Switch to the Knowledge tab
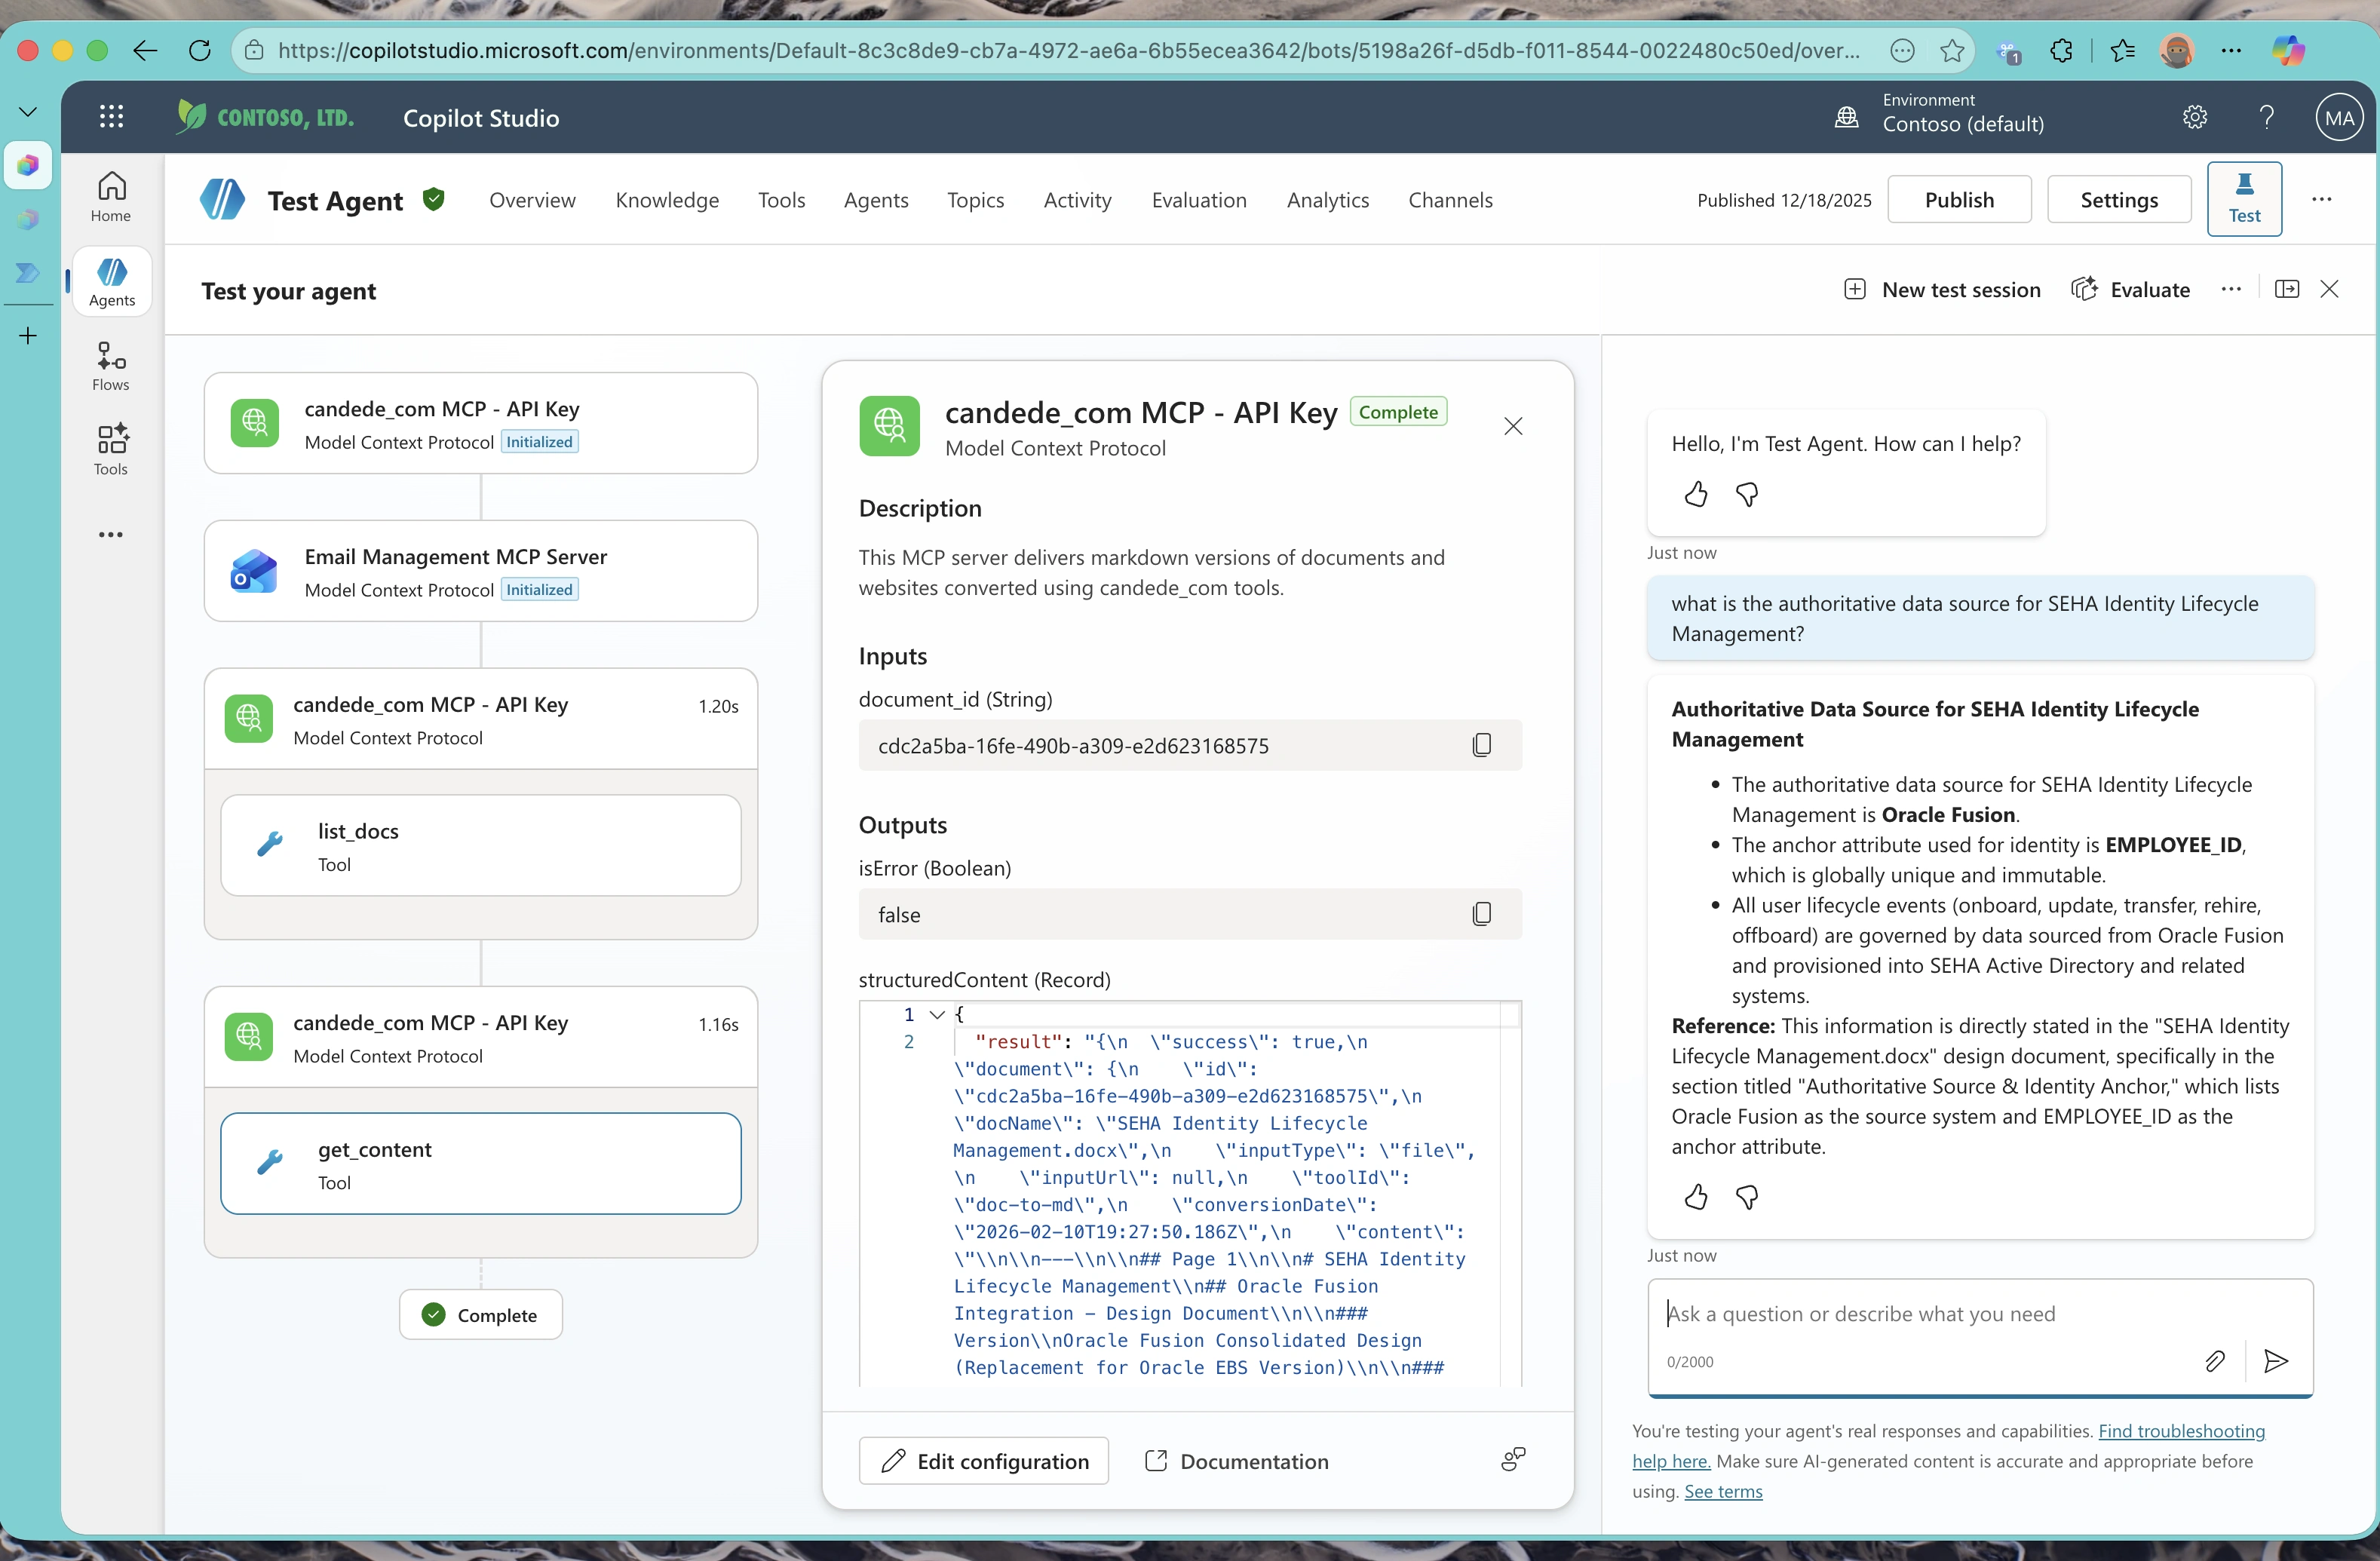 [667, 200]
